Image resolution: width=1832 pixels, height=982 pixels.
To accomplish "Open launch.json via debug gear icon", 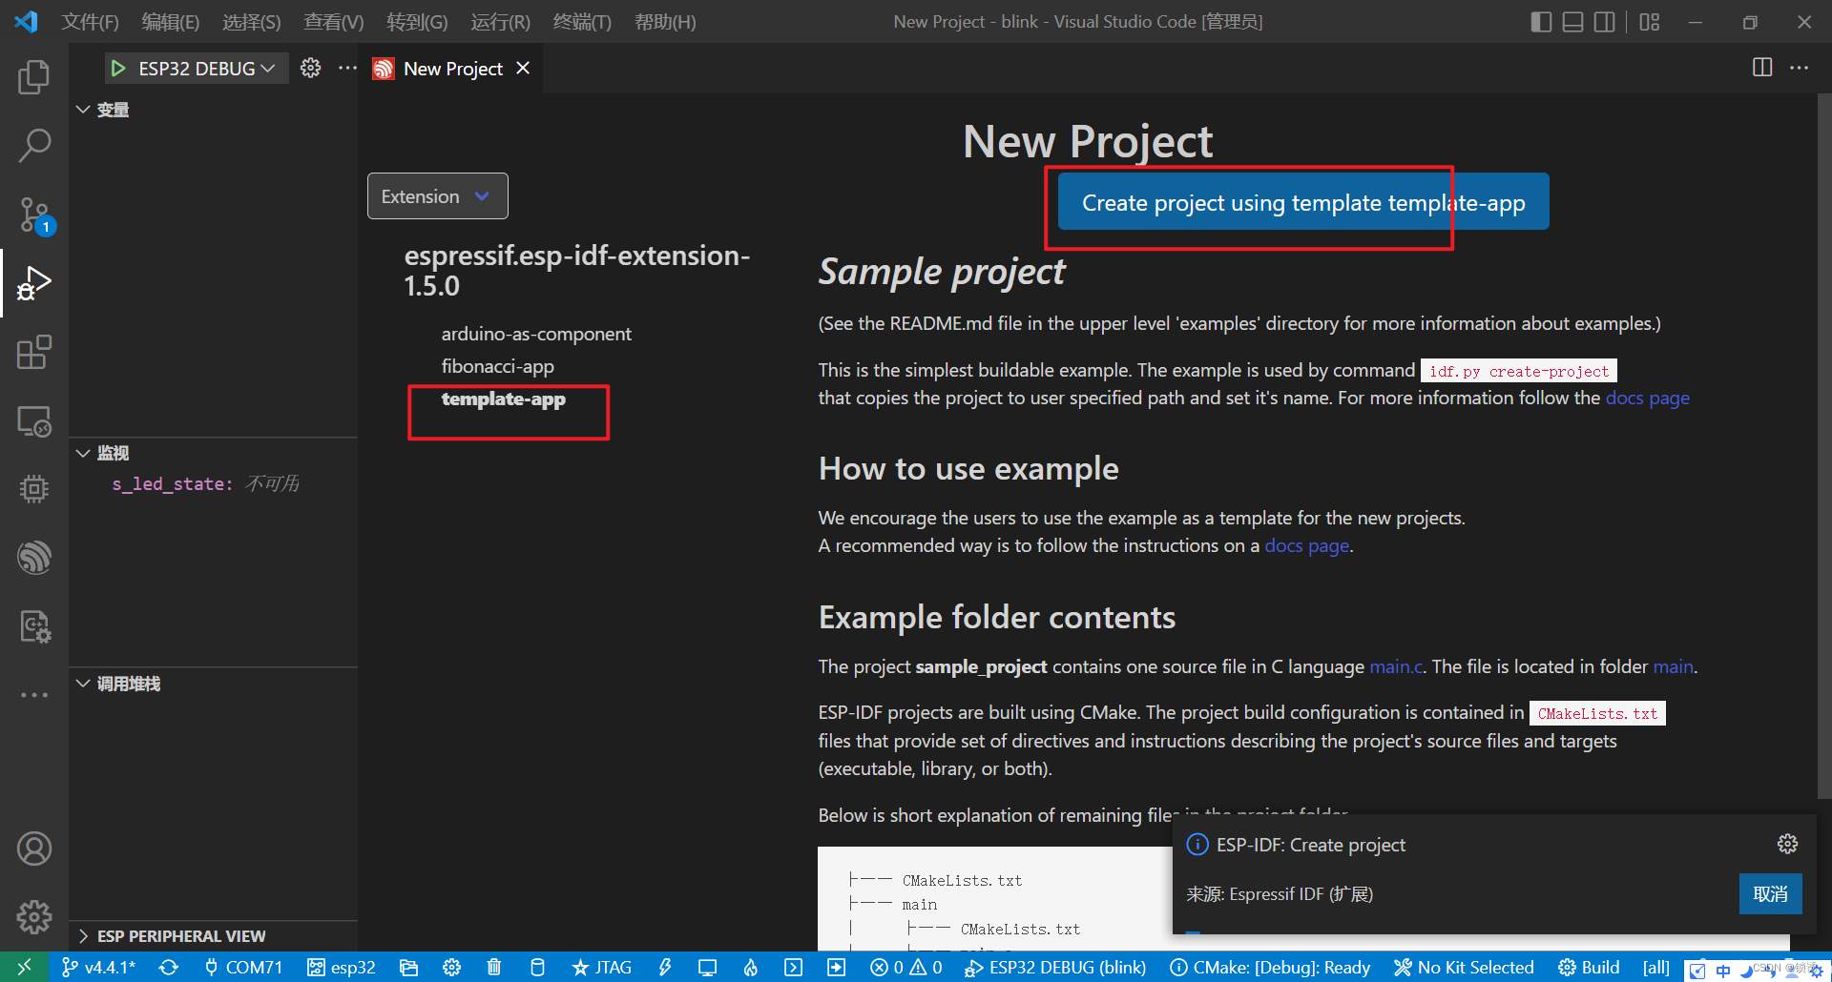I will click(x=310, y=68).
